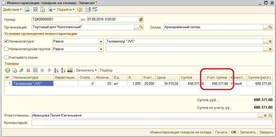Clear the Номенклатурная группа value with X

(x=270, y=49)
